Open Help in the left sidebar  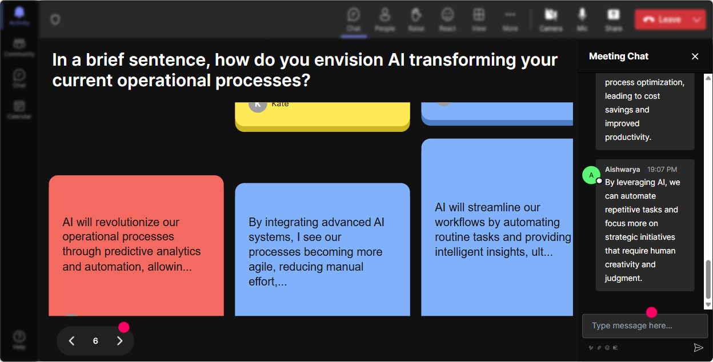pos(19,340)
